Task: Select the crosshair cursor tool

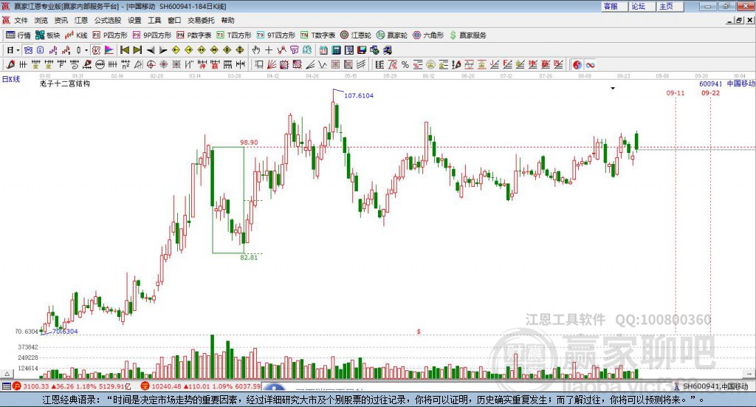Action: (269, 50)
